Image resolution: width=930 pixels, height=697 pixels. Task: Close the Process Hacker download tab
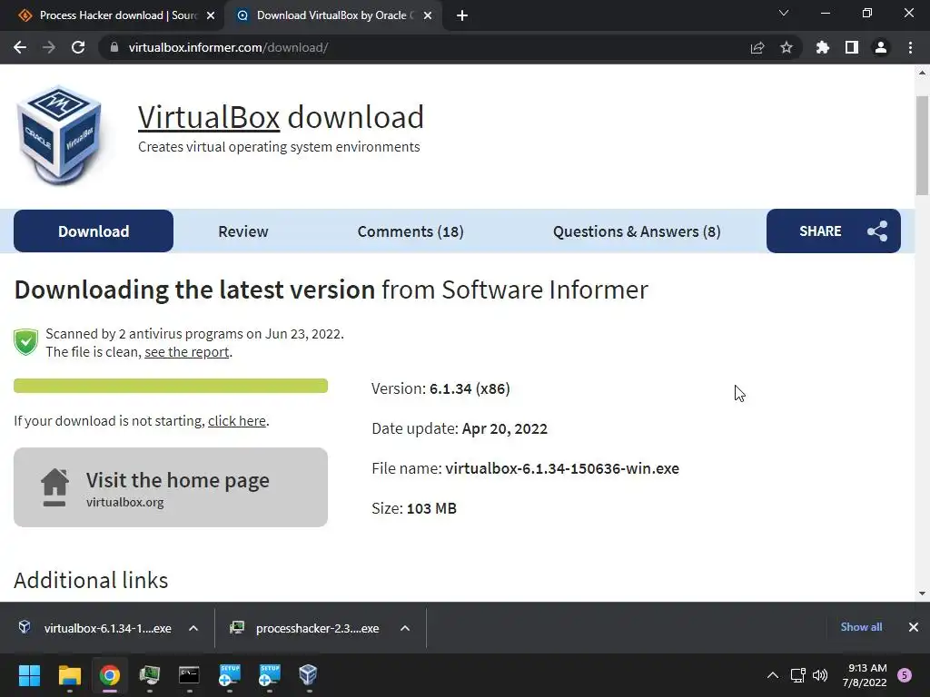pos(211,15)
